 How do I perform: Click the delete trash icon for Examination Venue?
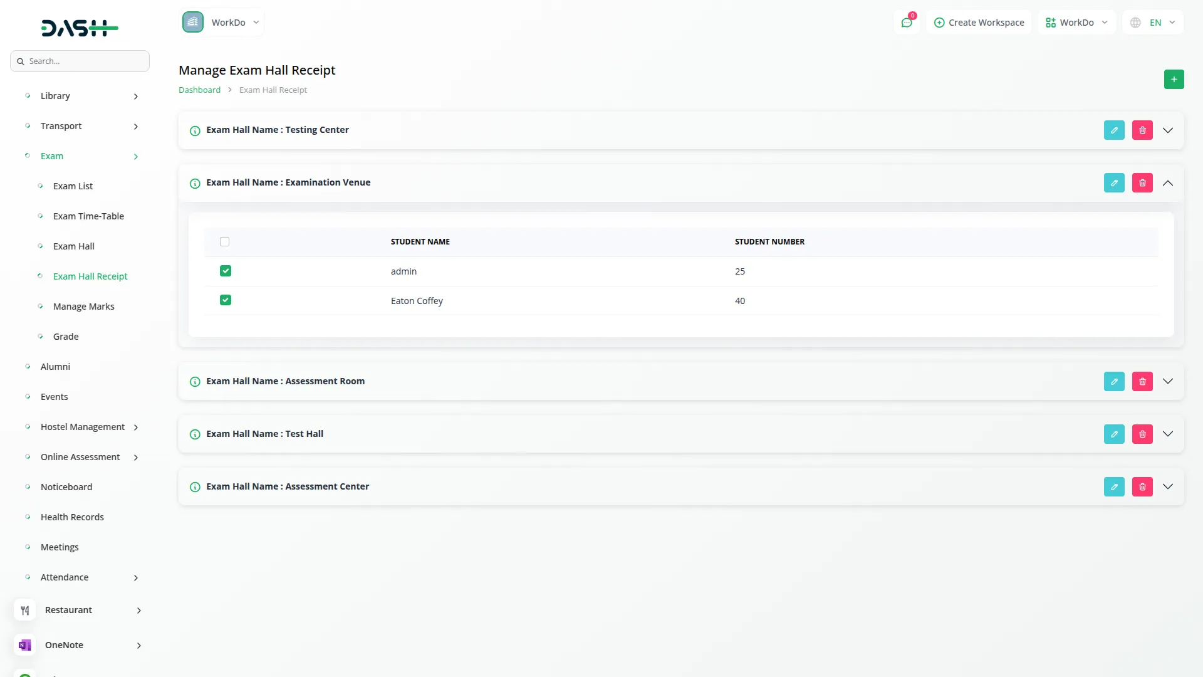tap(1142, 182)
